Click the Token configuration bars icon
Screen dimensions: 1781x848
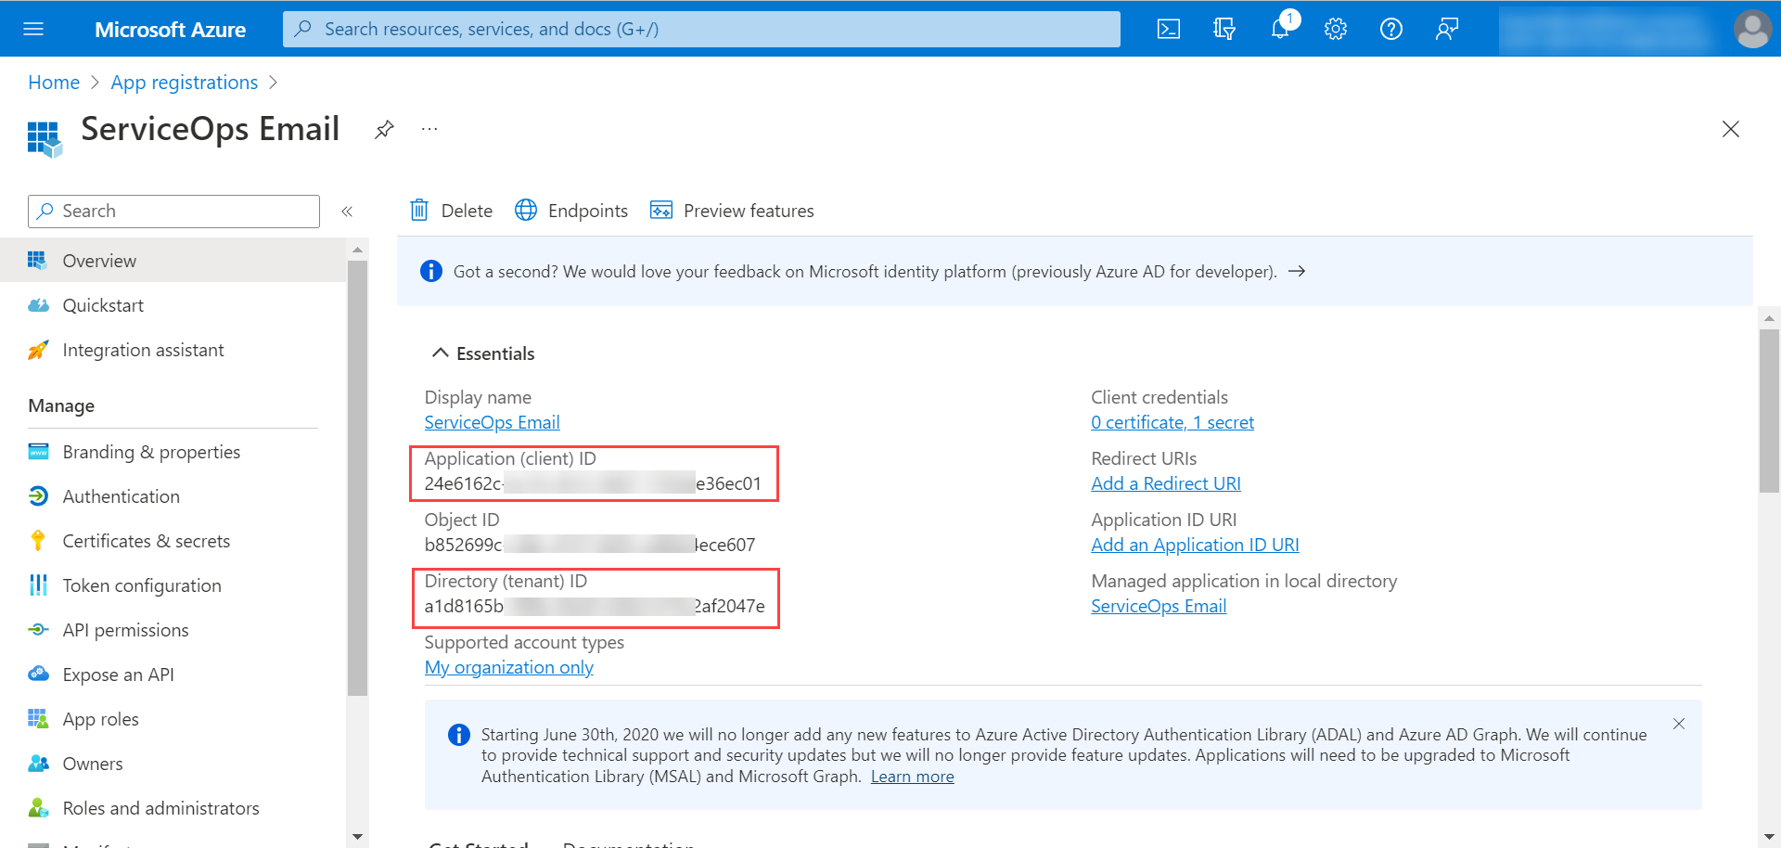38,585
